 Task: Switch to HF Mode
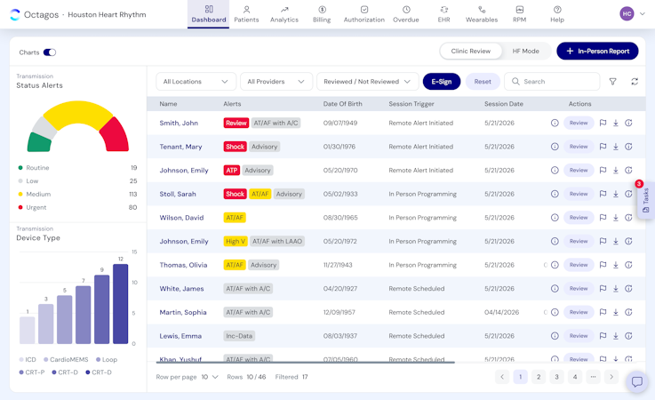[525, 51]
